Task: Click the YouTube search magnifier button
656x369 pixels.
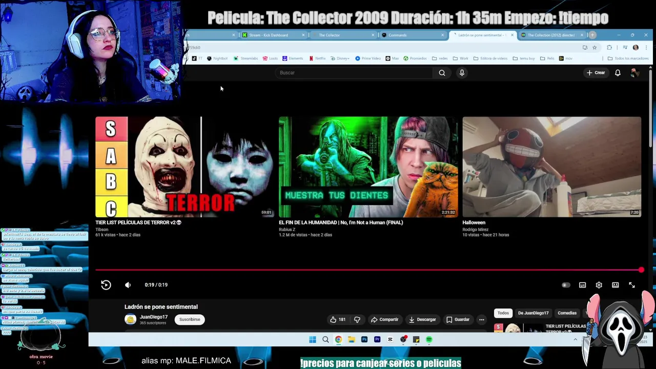Action: [442, 73]
